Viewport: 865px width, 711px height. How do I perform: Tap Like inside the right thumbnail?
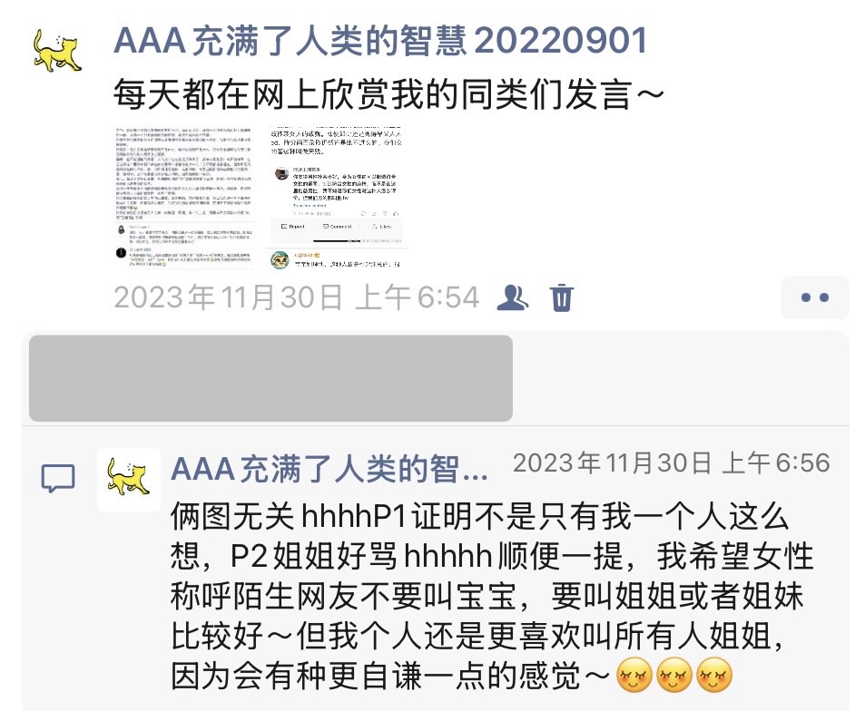pos(382,227)
